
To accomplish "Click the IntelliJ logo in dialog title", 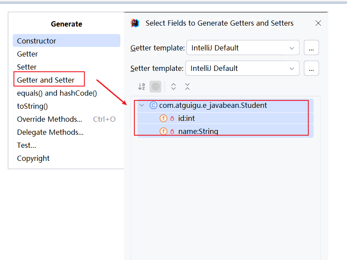I will [x=135, y=23].
